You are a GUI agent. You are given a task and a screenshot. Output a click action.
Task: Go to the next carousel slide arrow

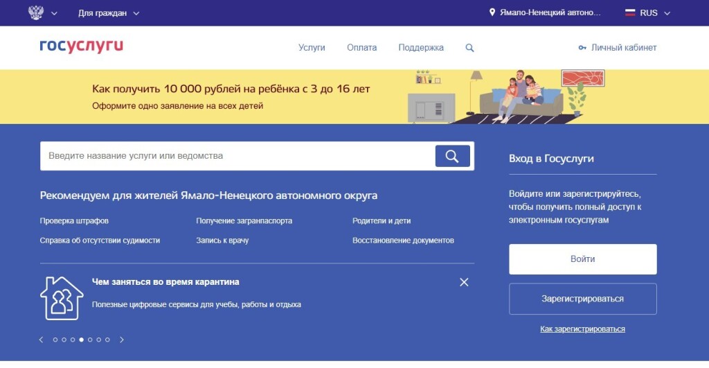click(x=122, y=340)
